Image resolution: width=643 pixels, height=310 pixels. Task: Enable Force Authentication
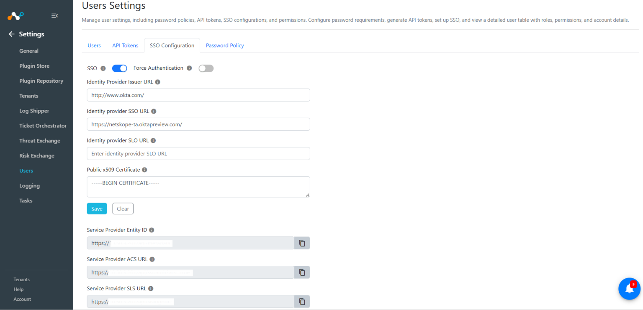206,68
